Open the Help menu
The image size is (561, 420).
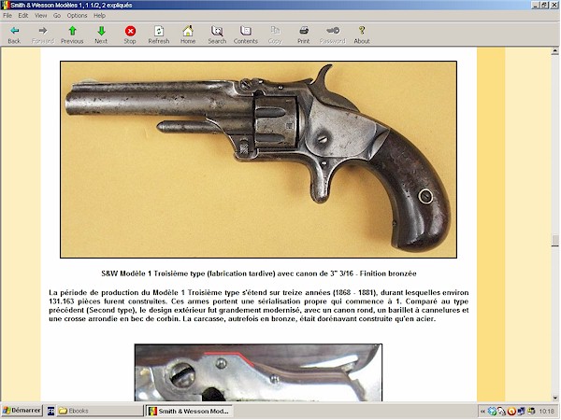pyautogui.click(x=99, y=15)
